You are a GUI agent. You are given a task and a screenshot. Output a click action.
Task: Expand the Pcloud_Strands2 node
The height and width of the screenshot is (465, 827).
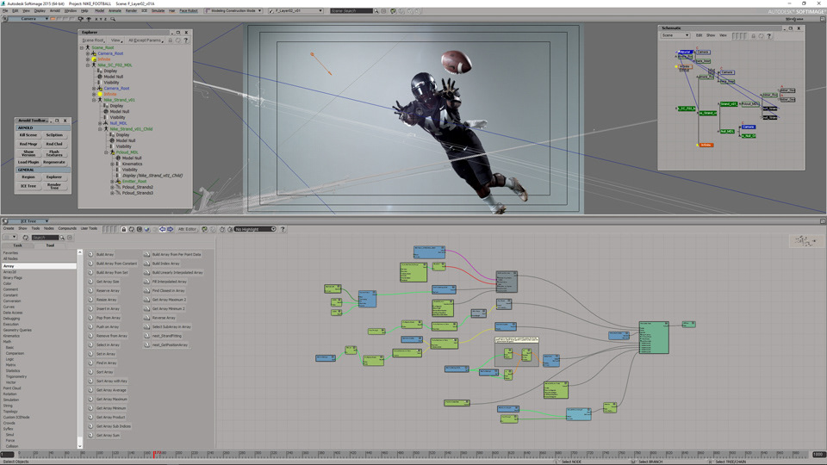[112, 187]
